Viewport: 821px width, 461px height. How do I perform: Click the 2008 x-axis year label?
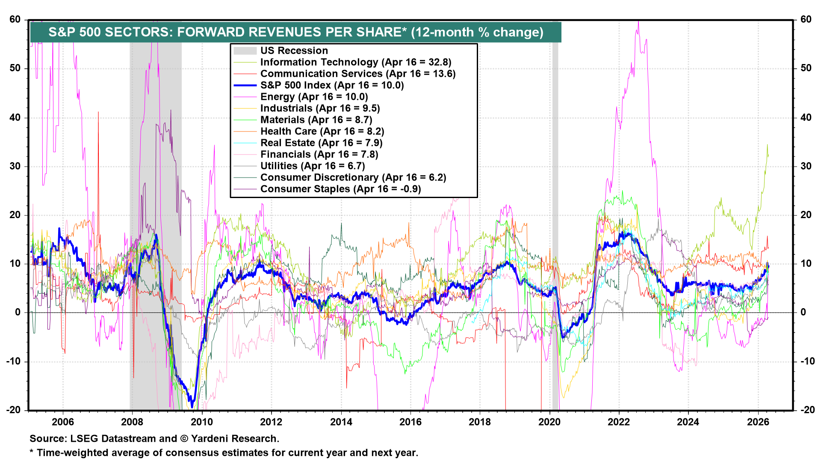point(132,422)
